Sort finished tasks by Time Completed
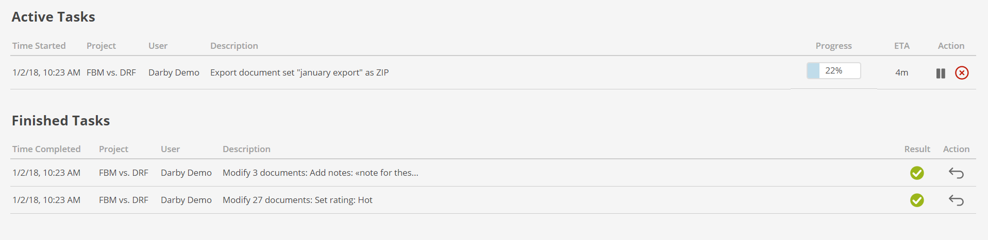 tap(46, 149)
